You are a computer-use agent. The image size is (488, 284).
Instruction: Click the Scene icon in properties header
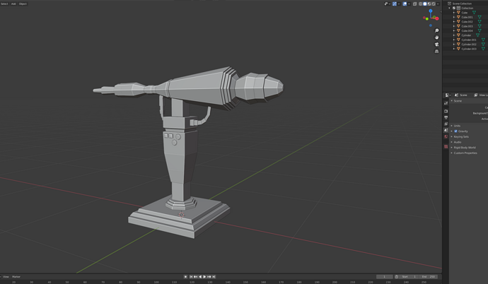click(457, 95)
